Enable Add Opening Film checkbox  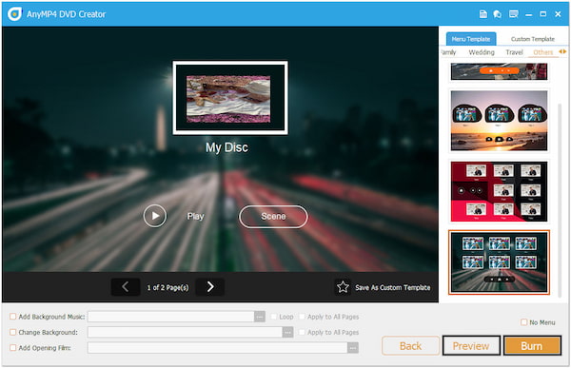tap(12, 348)
